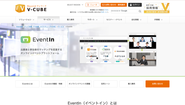Click the V-CUBE logo in the header

(x=31, y=8)
